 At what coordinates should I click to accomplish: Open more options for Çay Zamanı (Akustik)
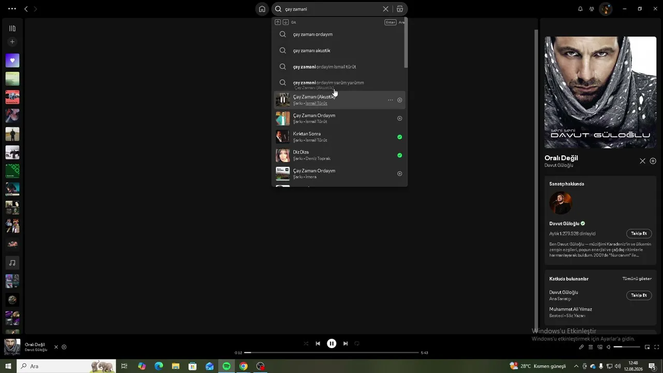coord(391,100)
